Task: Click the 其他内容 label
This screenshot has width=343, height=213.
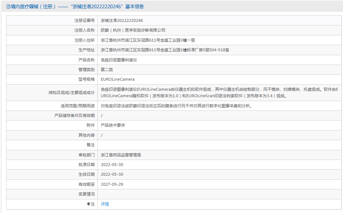Action: click(87, 135)
